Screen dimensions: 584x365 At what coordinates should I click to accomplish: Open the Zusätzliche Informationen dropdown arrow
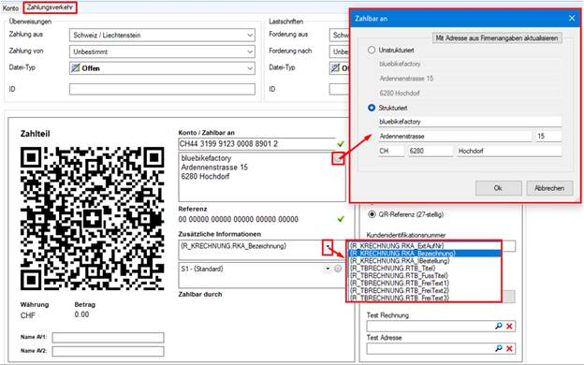[328, 246]
